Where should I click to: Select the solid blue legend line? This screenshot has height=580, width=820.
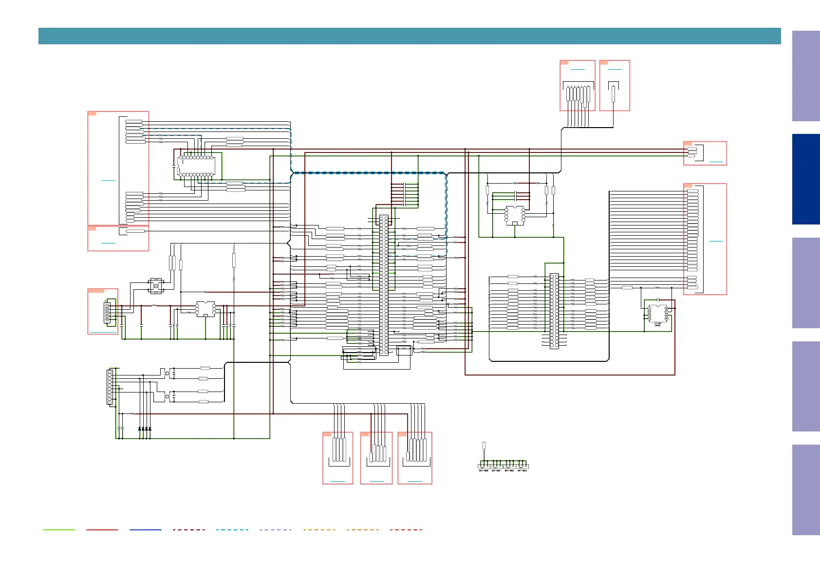point(146,529)
